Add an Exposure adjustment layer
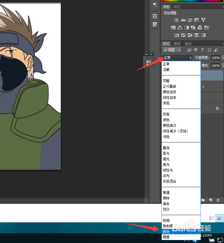The width and height of the screenshot is (224, 243). pyautogui.click(x=197, y=20)
